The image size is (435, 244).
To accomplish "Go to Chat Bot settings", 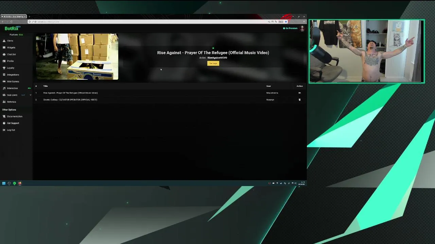I will (x=11, y=54).
